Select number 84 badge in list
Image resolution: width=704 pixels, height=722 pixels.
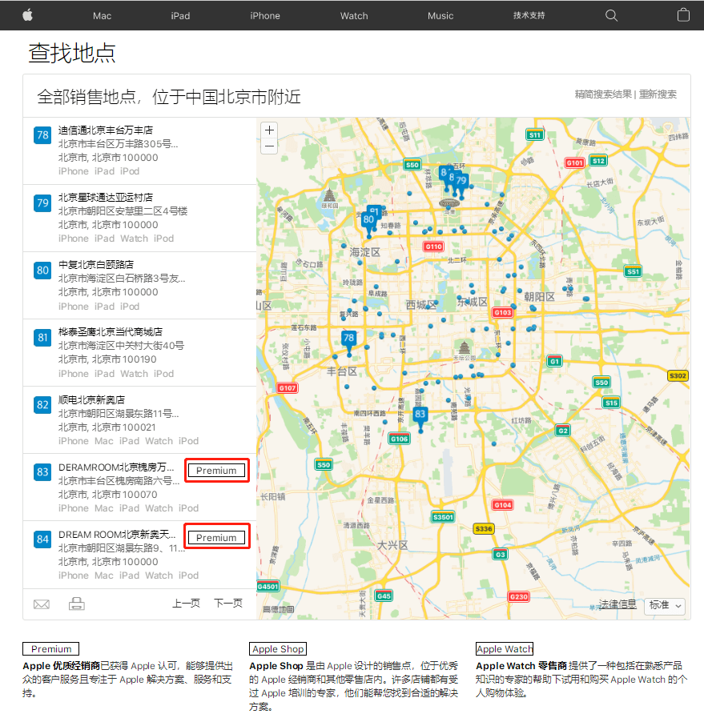coord(42,539)
